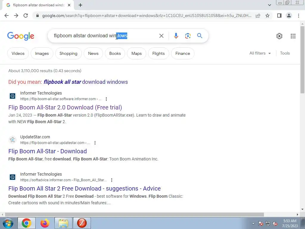The width and height of the screenshot is (305, 229).
Task: Clear the search box text
Action: tap(161, 36)
